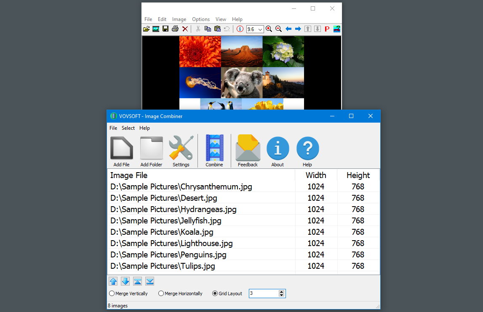This screenshot has width=483, height=312.
Task: Go to the previous image with the left arrow
Action: 288,29
